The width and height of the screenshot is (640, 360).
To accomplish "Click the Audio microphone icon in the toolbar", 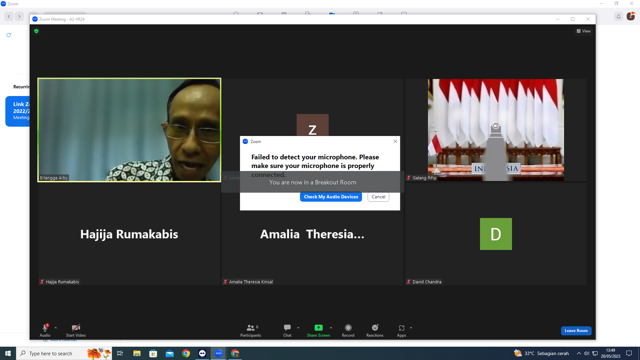I will (45, 328).
